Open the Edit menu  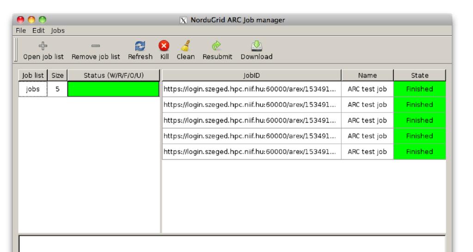pyautogui.click(x=38, y=30)
